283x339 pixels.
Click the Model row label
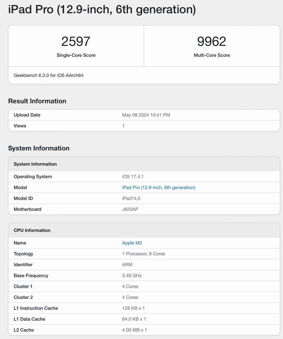pos(20,188)
